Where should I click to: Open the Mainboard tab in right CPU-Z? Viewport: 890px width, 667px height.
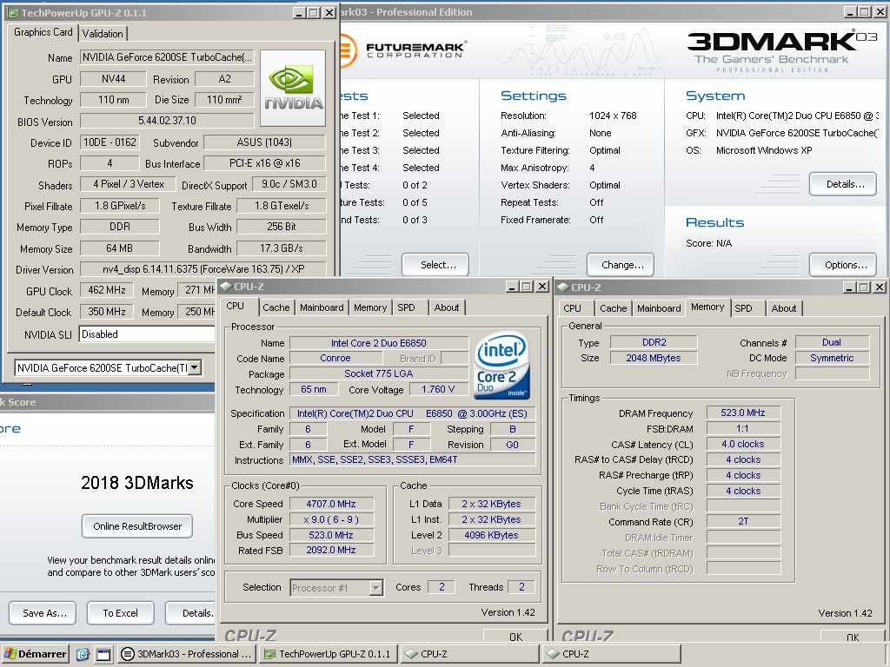click(659, 308)
